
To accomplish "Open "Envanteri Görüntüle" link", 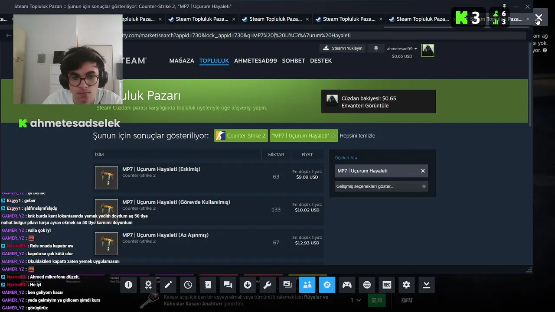I will point(365,106).
